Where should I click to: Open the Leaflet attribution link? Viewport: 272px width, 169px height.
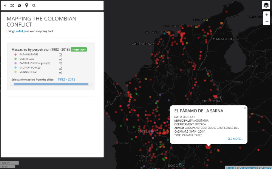pyautogui.click(x=230, y=167)
